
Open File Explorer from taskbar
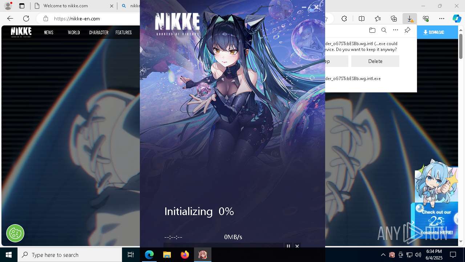click(x=167, y=255)
